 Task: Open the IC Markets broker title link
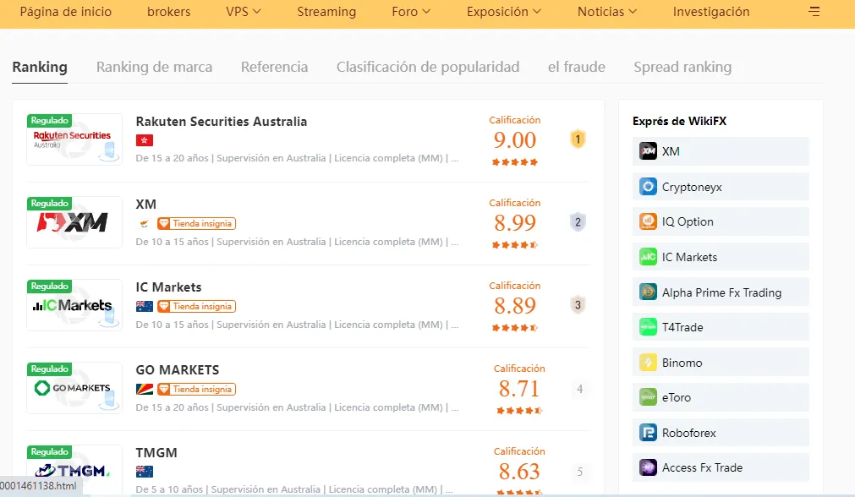coord(168,287)
